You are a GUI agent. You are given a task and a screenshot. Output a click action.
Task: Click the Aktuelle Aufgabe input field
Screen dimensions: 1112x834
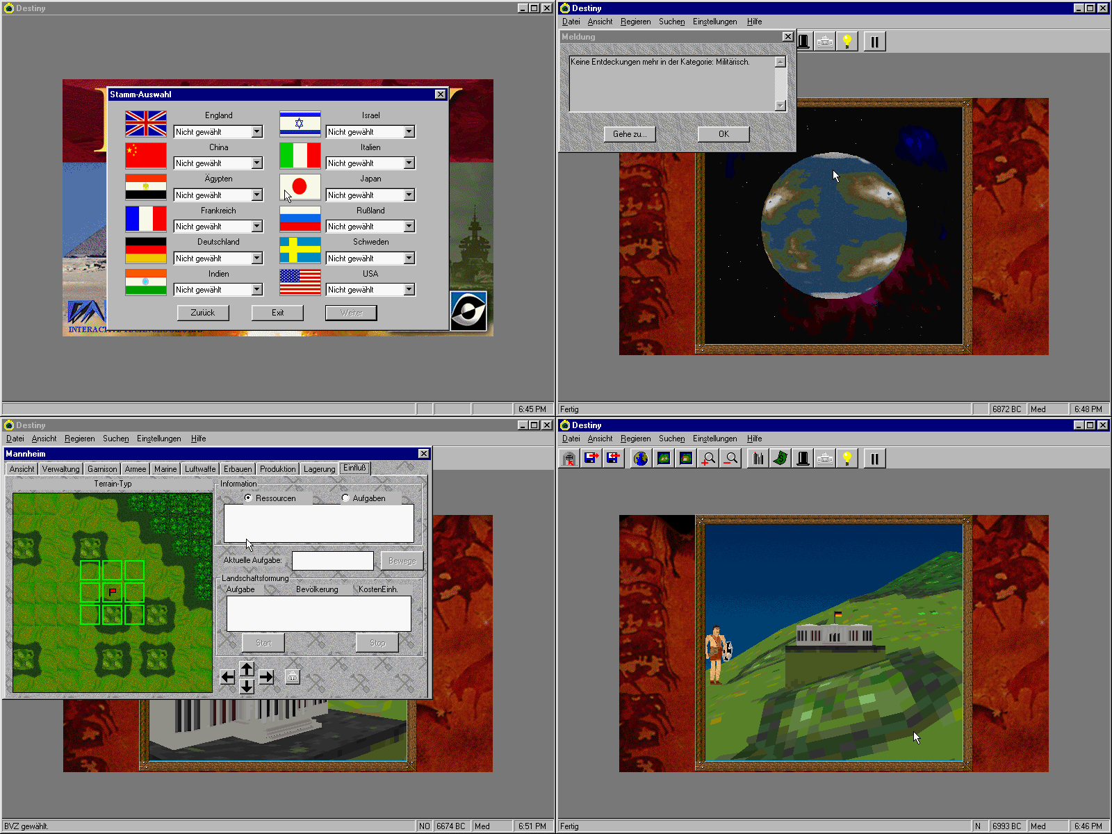pos(333,560)
